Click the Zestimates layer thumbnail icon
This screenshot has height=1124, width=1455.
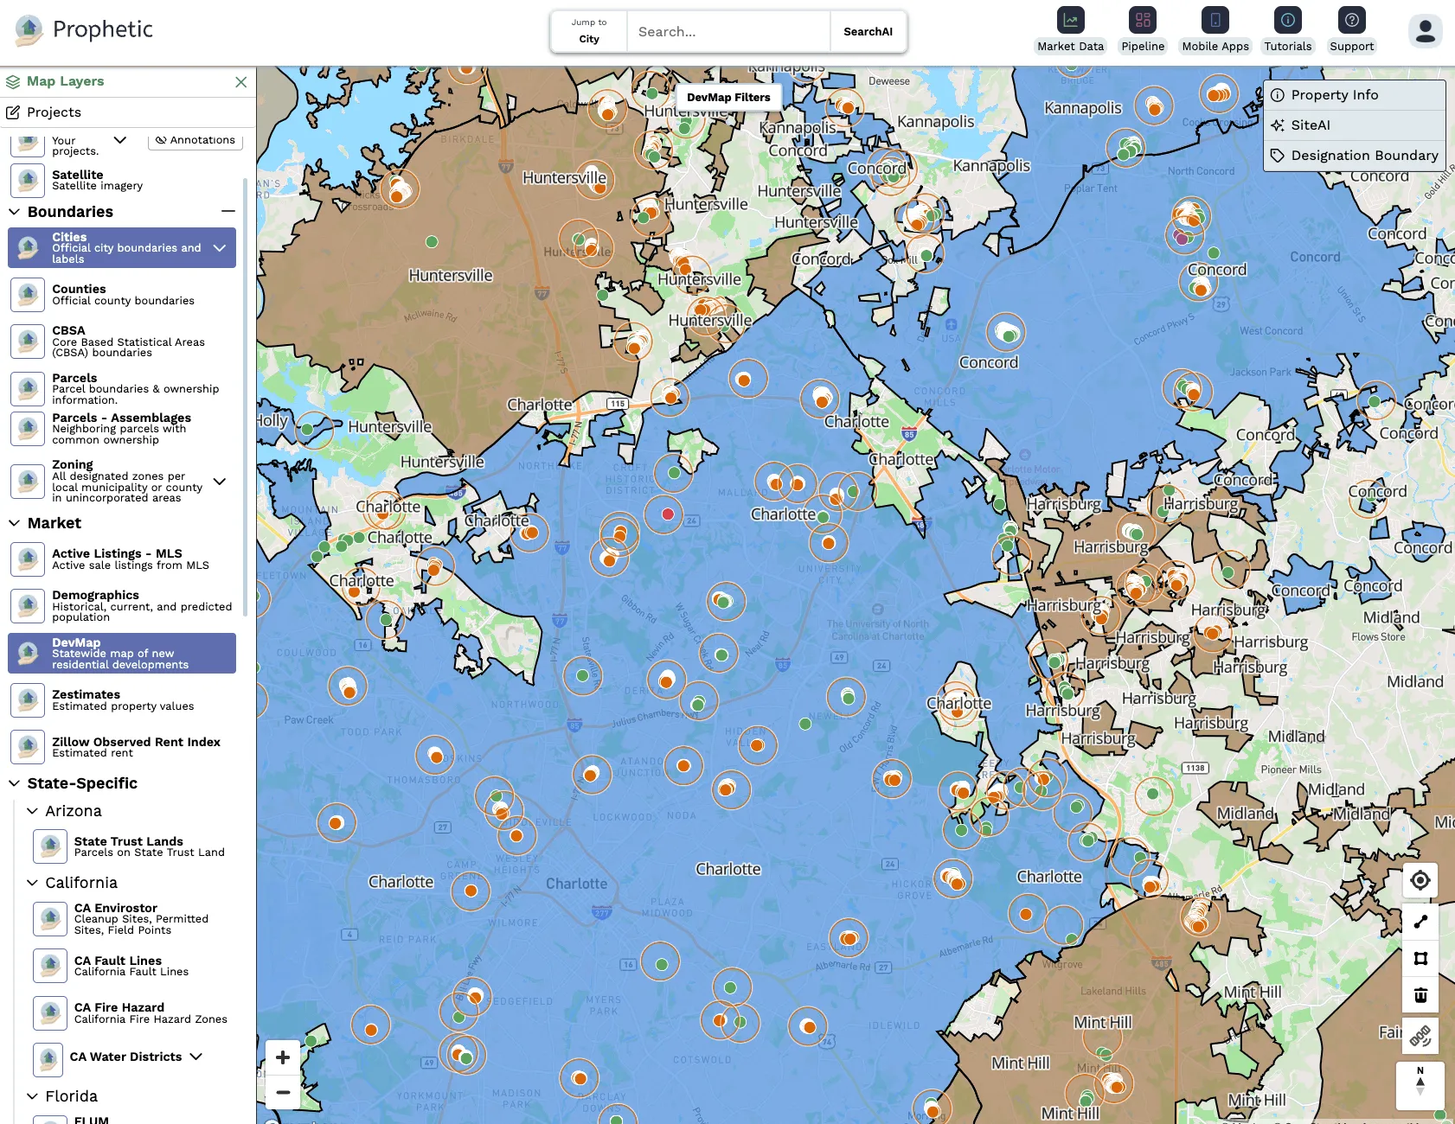point(28,700)
